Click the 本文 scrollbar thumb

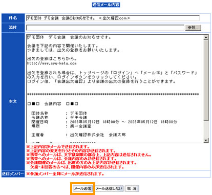(x=206, y=80)
